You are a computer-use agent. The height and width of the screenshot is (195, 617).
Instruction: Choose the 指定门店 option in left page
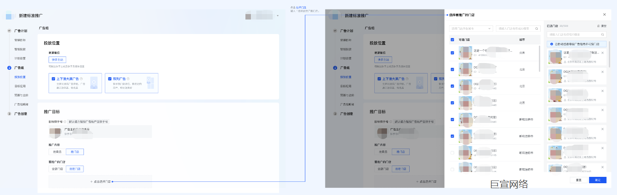pos(75,169)
